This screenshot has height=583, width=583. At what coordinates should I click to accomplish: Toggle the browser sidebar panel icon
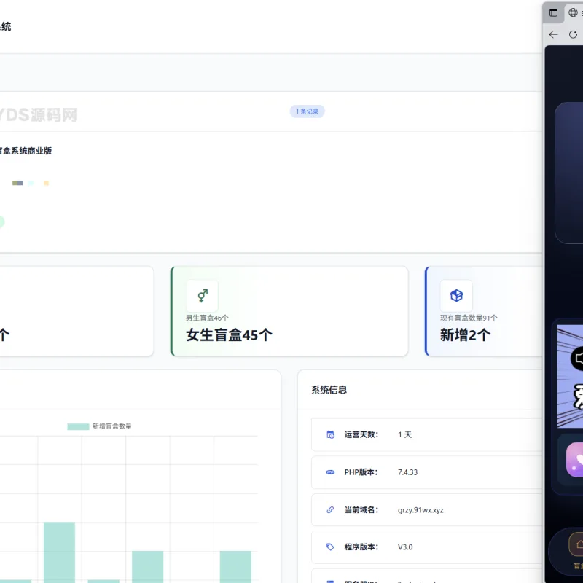pos(553,12)
